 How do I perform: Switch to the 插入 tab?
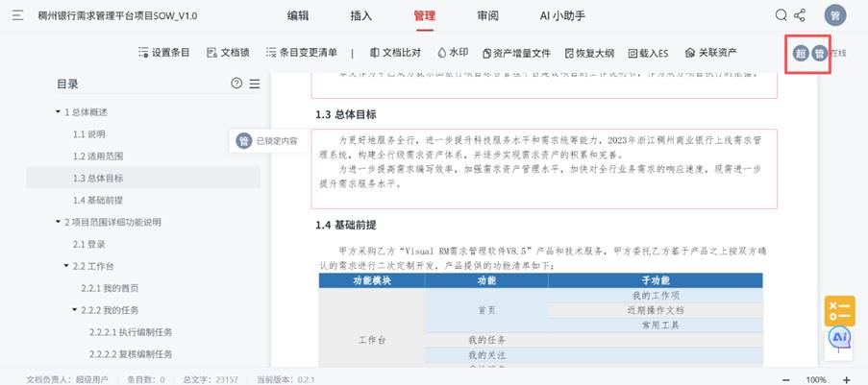tap(360, 15)
